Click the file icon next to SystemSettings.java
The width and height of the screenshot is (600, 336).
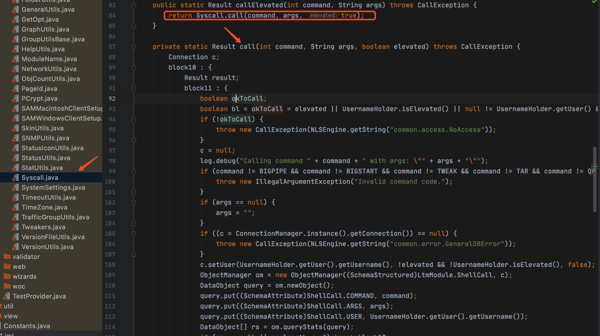click(x=15, y=188)
